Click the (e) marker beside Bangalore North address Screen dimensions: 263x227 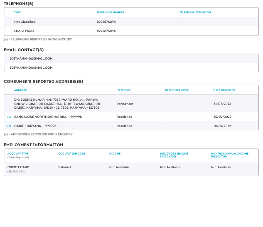(9, 117)
